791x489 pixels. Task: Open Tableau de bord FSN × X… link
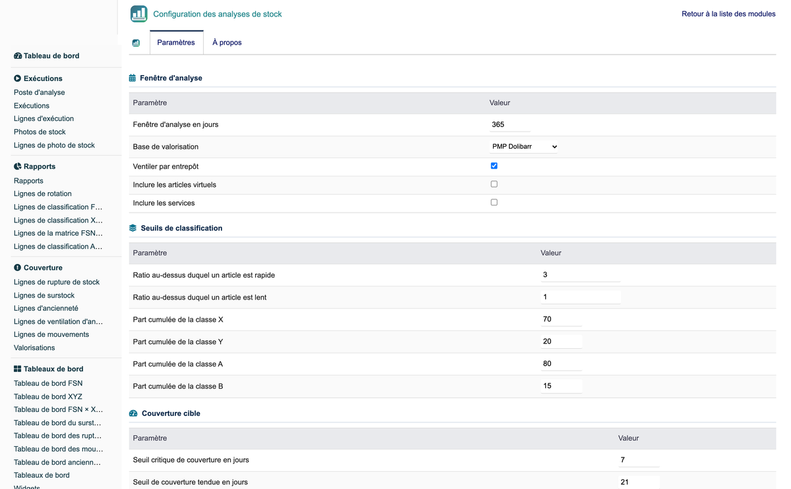pos(58,410)
